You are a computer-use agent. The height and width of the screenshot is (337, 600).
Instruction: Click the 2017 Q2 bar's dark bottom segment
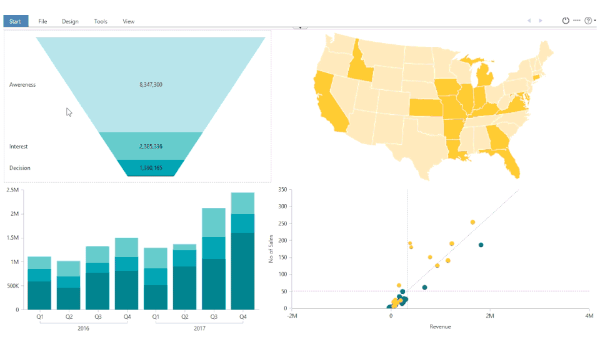(x=184, y=288)
